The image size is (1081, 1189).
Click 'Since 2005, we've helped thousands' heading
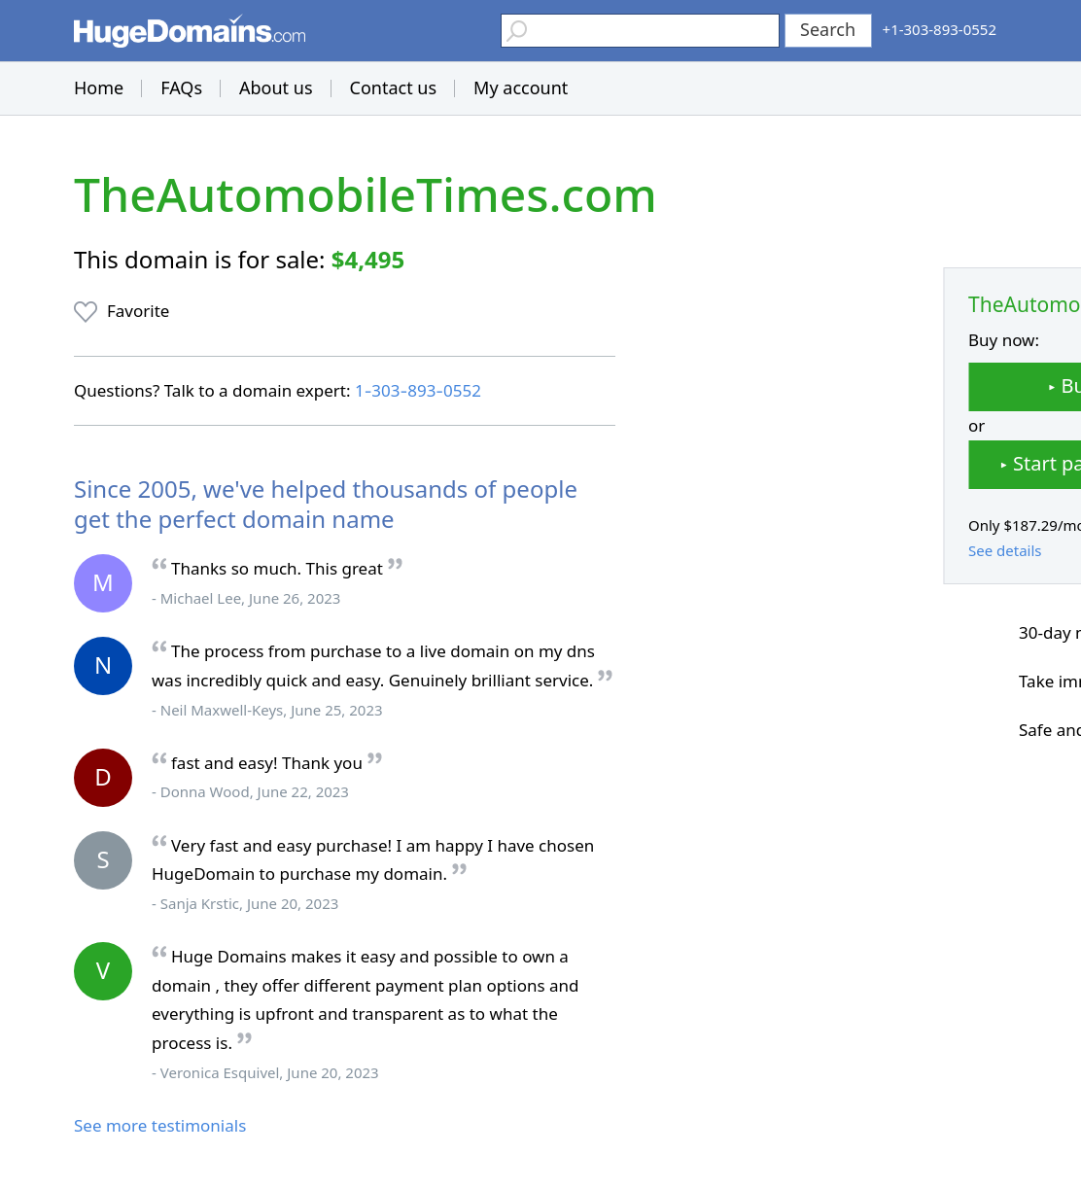tap(326, 505)
